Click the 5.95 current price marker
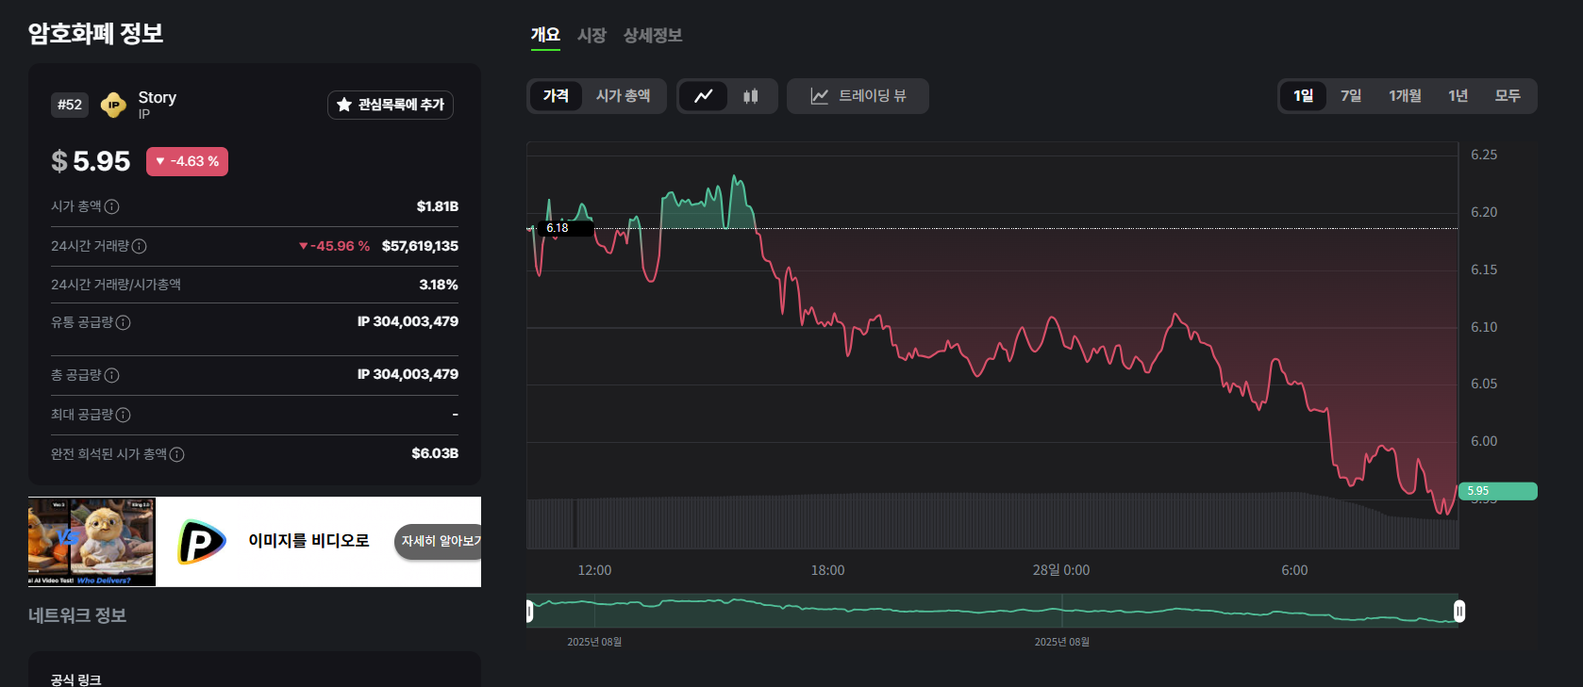The width and height of the screenshot is (1583, 687). [x=1498, y=491]
